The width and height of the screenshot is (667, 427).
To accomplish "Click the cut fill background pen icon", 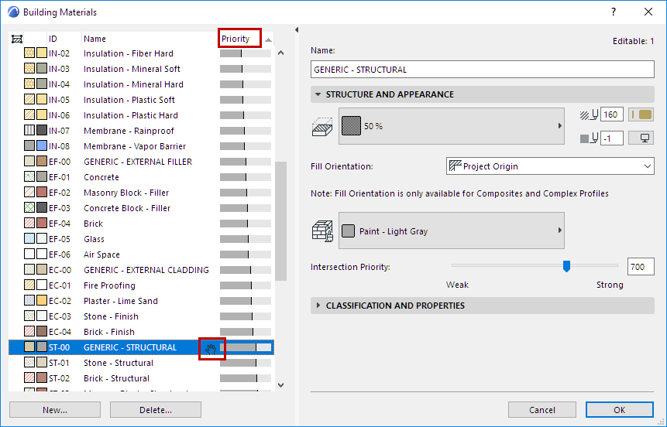I will coord(589,138).
